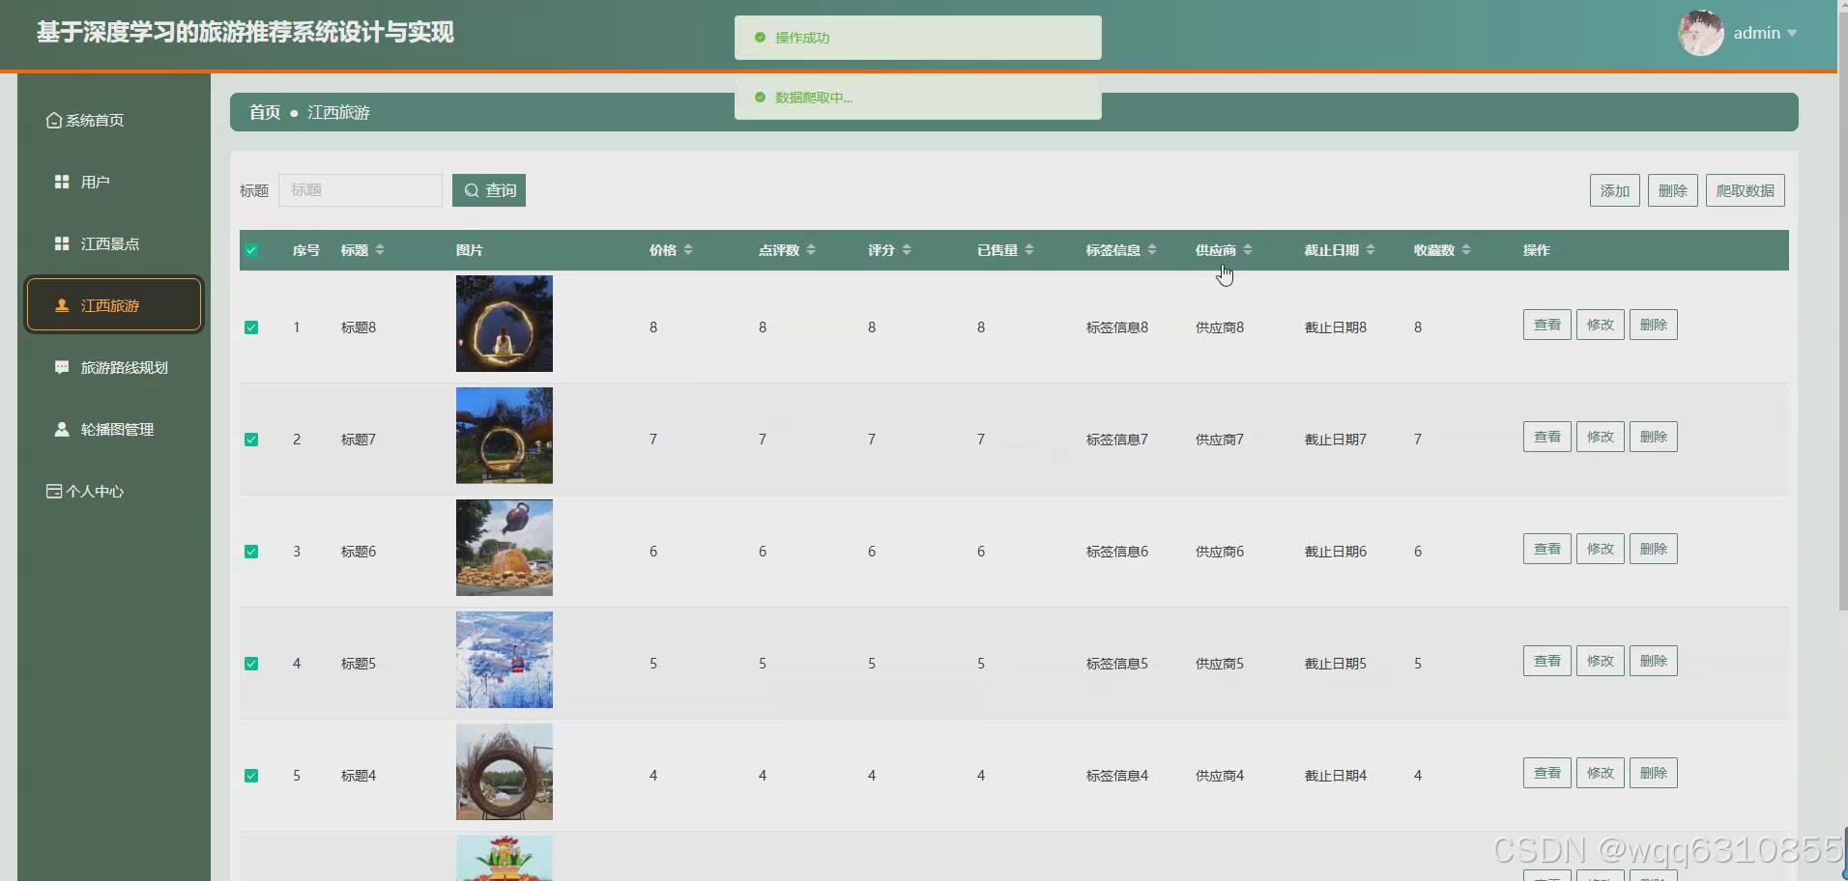Click 删除 for row 标题8

coord(1654,325)
